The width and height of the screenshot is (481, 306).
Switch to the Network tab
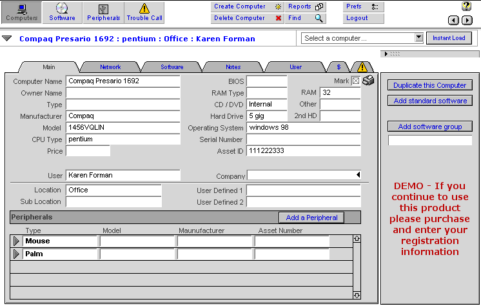coord(110,67)
